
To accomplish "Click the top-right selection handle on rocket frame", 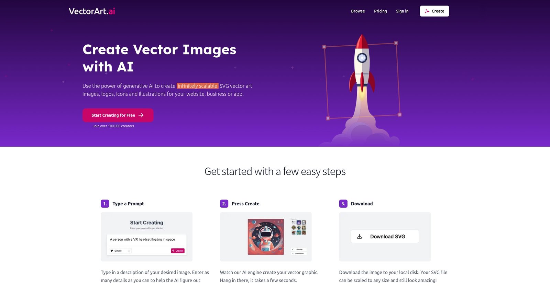I will 396,43.
